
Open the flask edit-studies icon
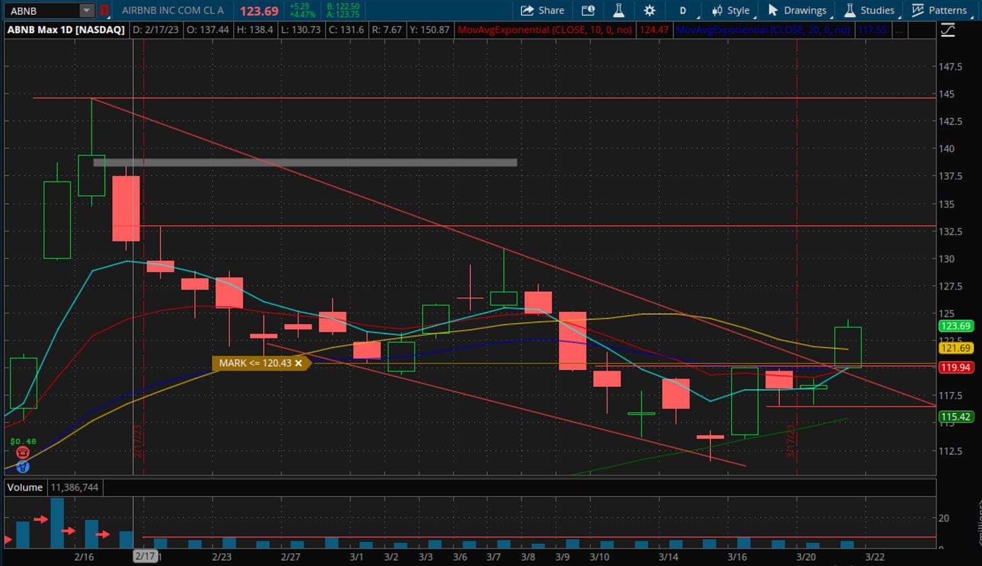(x=618, y=10)
